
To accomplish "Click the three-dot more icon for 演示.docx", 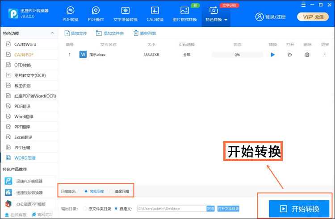I will 325,55.
